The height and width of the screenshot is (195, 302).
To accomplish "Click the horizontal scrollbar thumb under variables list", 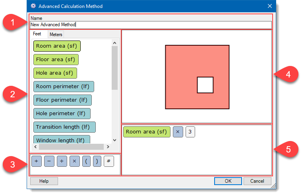I will pos(71,147).
